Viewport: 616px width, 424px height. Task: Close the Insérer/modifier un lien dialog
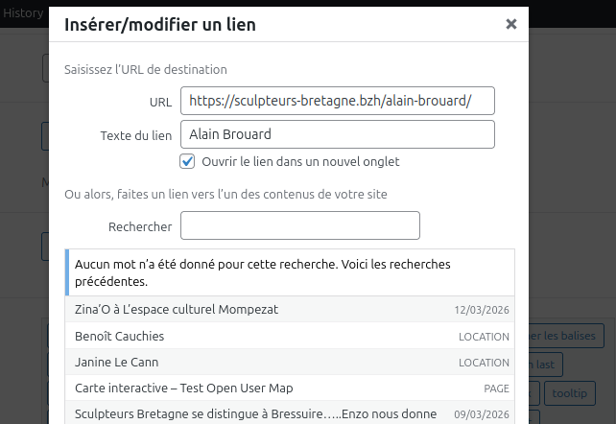pos(511,25)
